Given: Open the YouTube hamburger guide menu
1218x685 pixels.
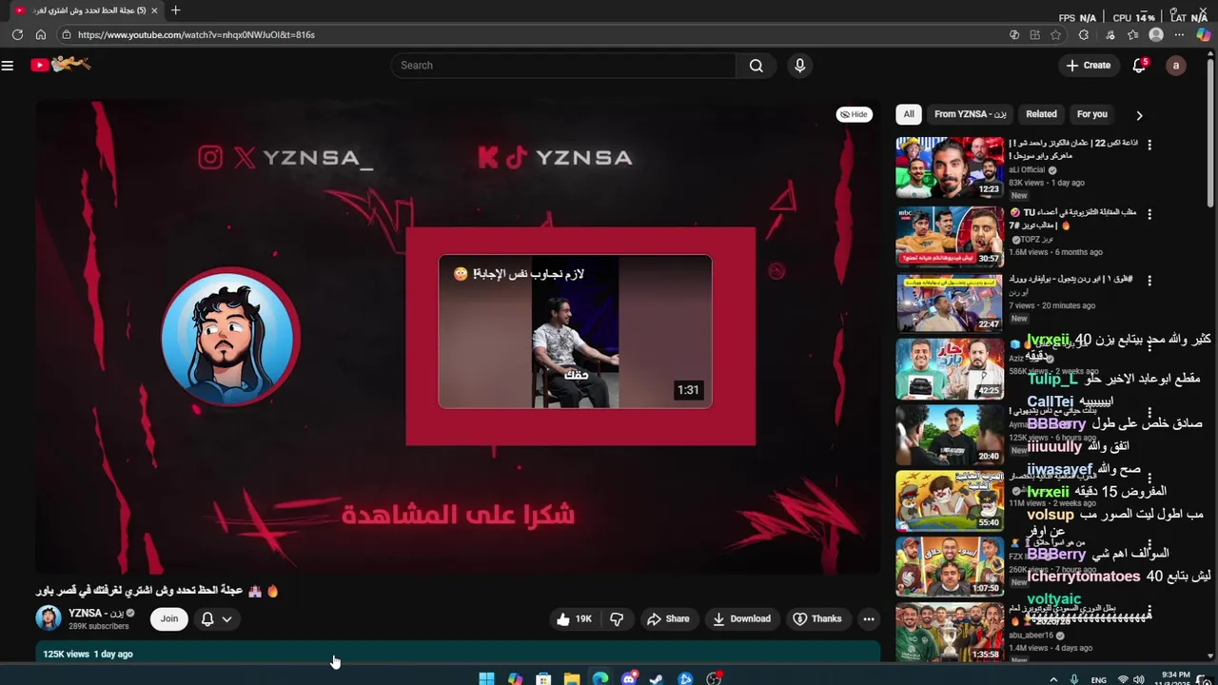Looking at the screenshot, I should pos(8,66).
